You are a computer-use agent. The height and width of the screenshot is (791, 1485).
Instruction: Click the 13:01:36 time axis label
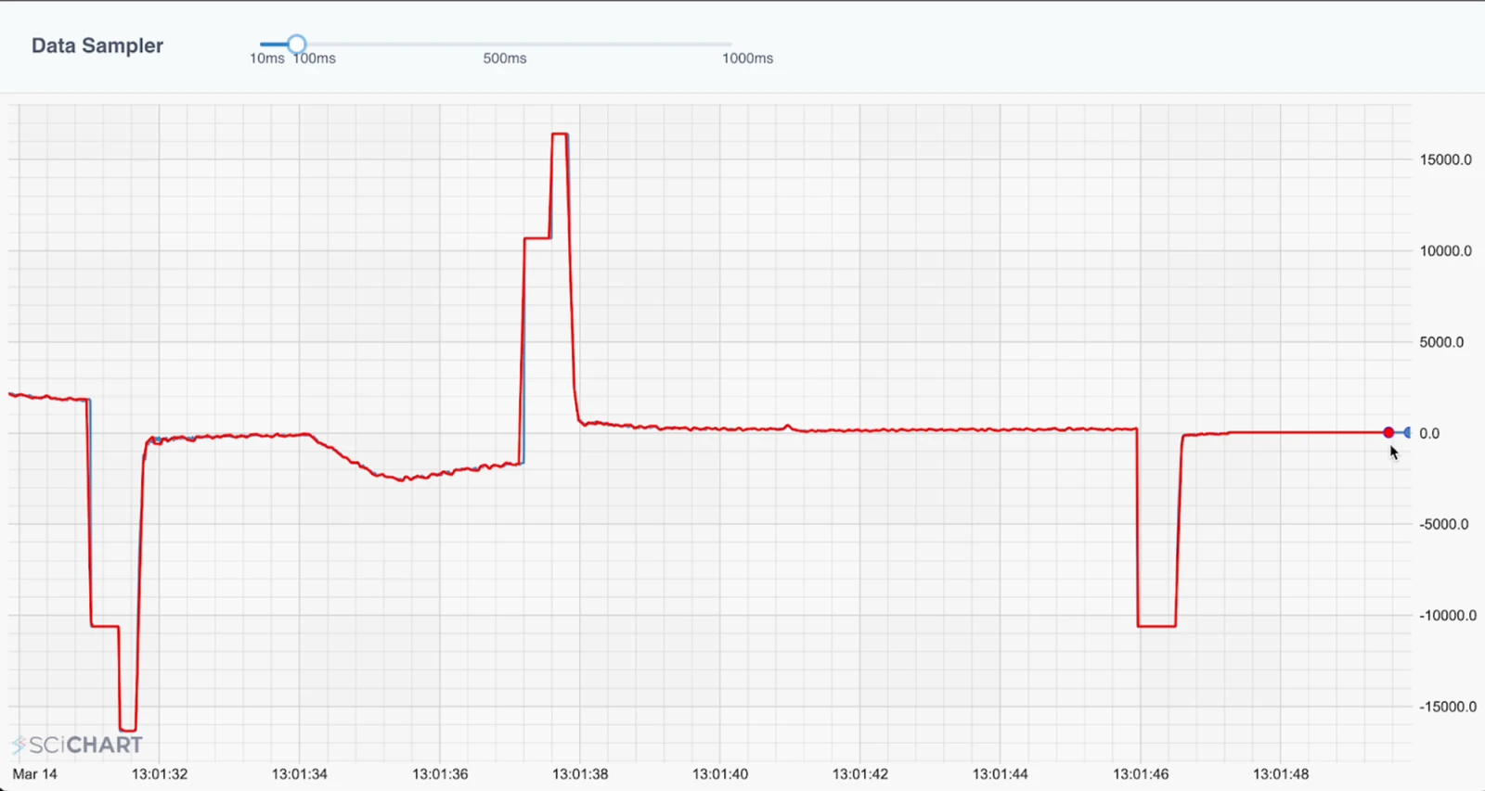[440, 773]
